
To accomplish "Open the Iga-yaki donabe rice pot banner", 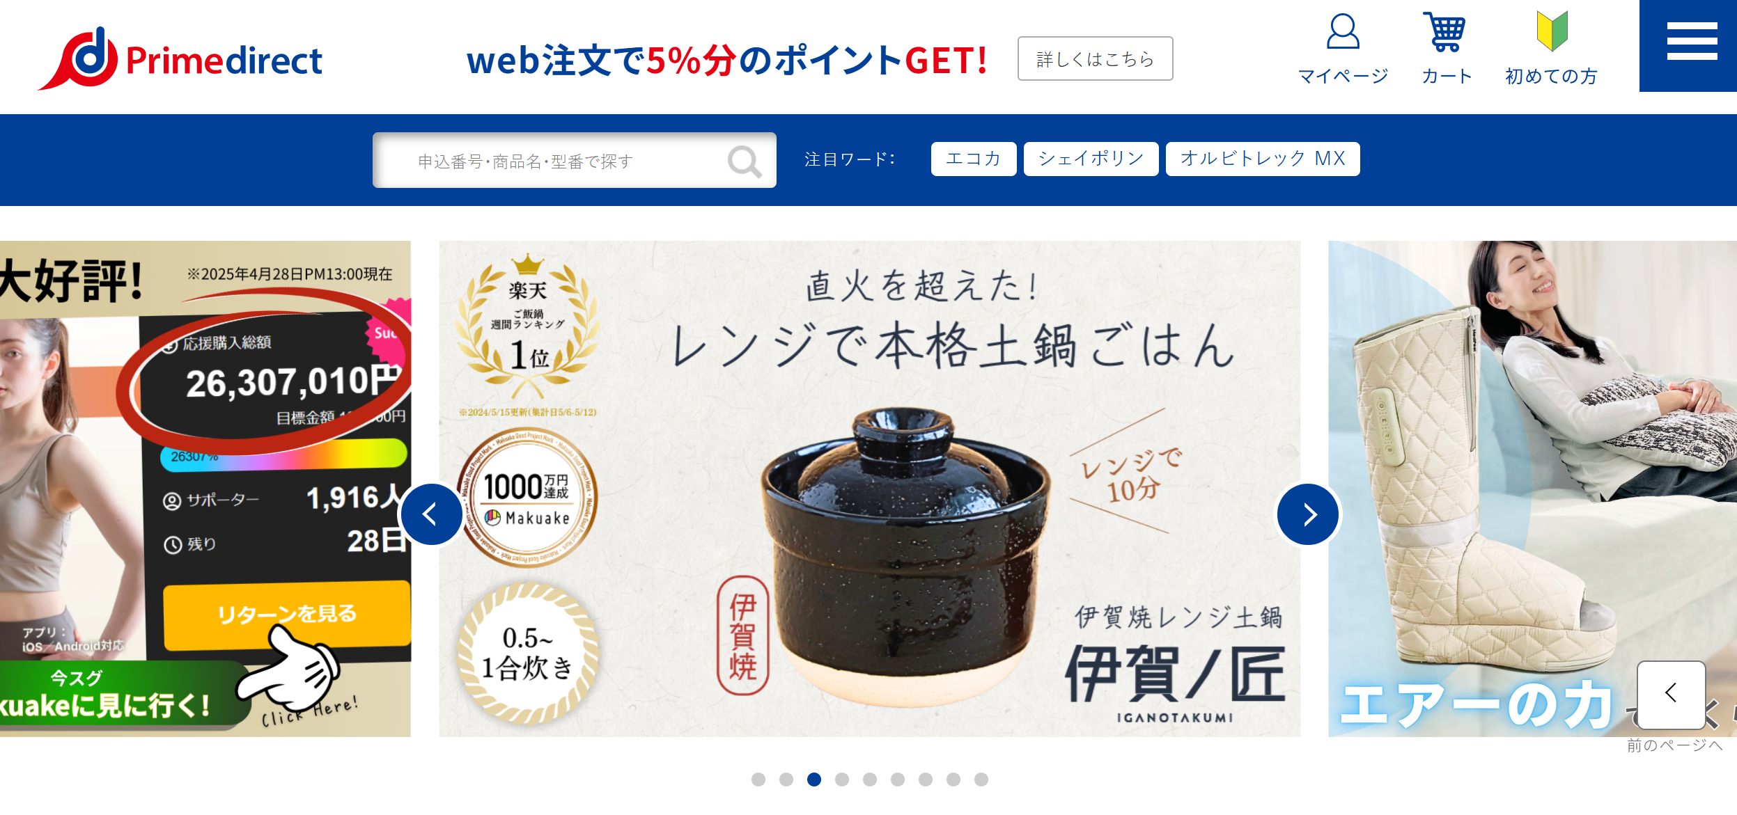I will (x=869, y=489).
